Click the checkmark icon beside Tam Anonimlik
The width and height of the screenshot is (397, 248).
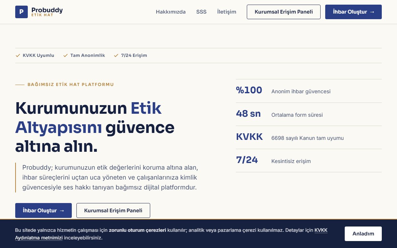coord(66,56)
